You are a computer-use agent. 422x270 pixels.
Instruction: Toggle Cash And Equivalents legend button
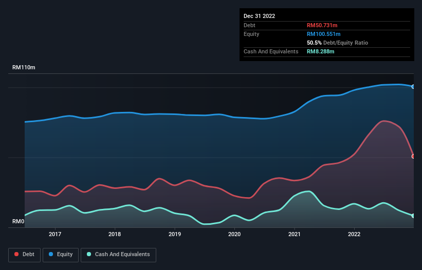coord(118,255)
